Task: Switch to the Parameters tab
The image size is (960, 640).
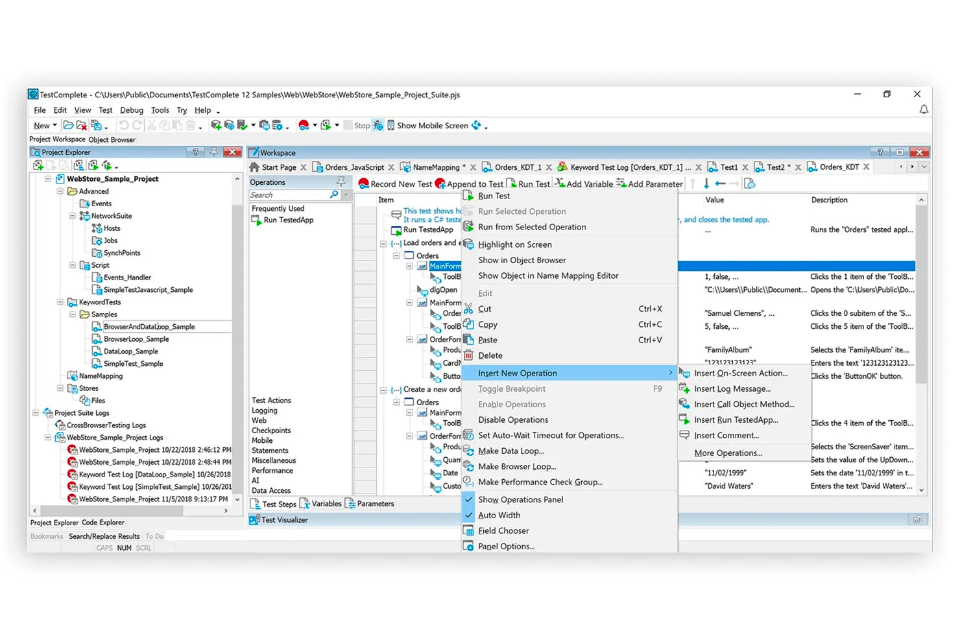Action: coord(370,503)
